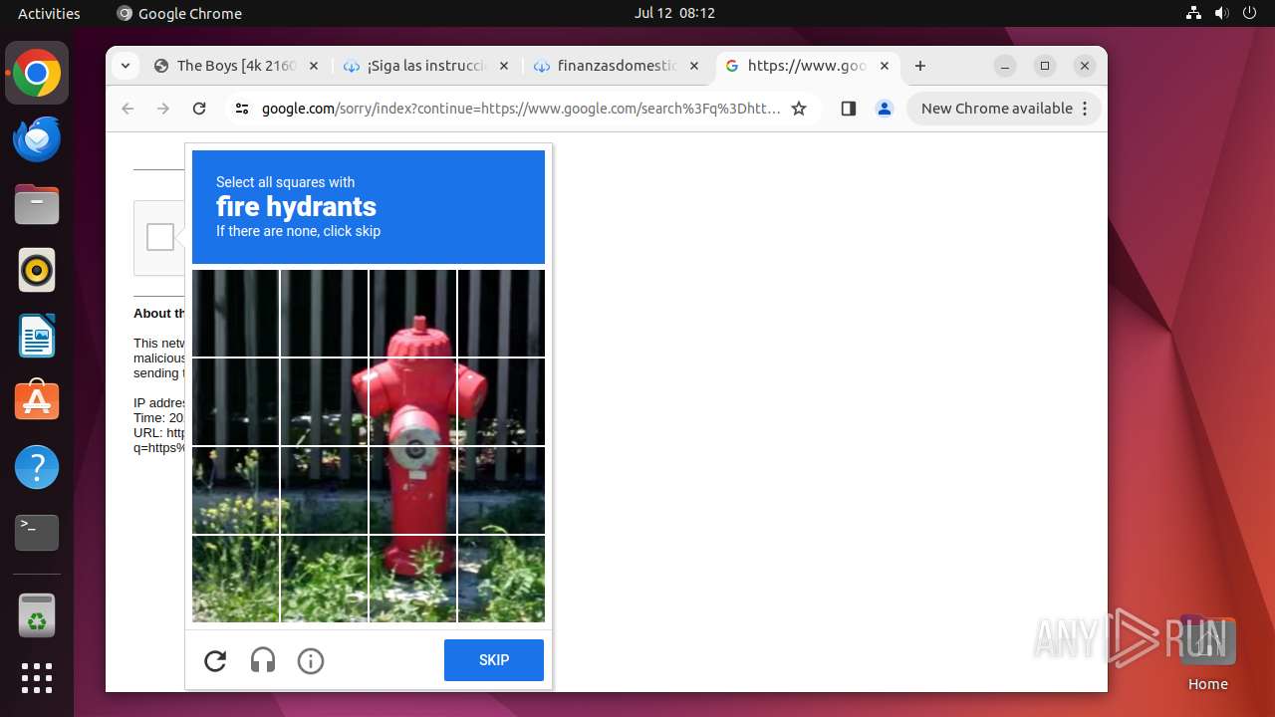Screen dimensions: 1275x717
Task: Open a new Chrome tab
Action: click(920, 66)
